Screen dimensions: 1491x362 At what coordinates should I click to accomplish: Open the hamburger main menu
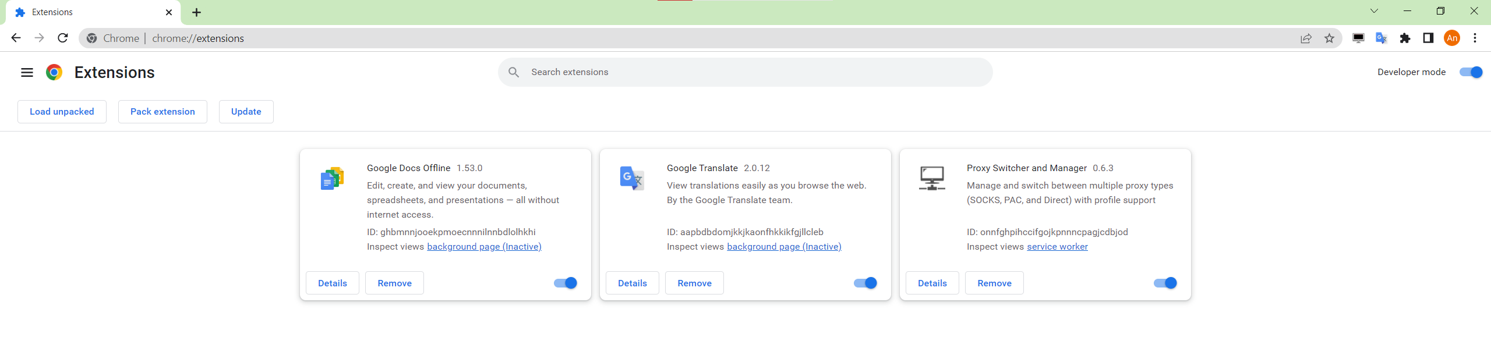[27, 72]
